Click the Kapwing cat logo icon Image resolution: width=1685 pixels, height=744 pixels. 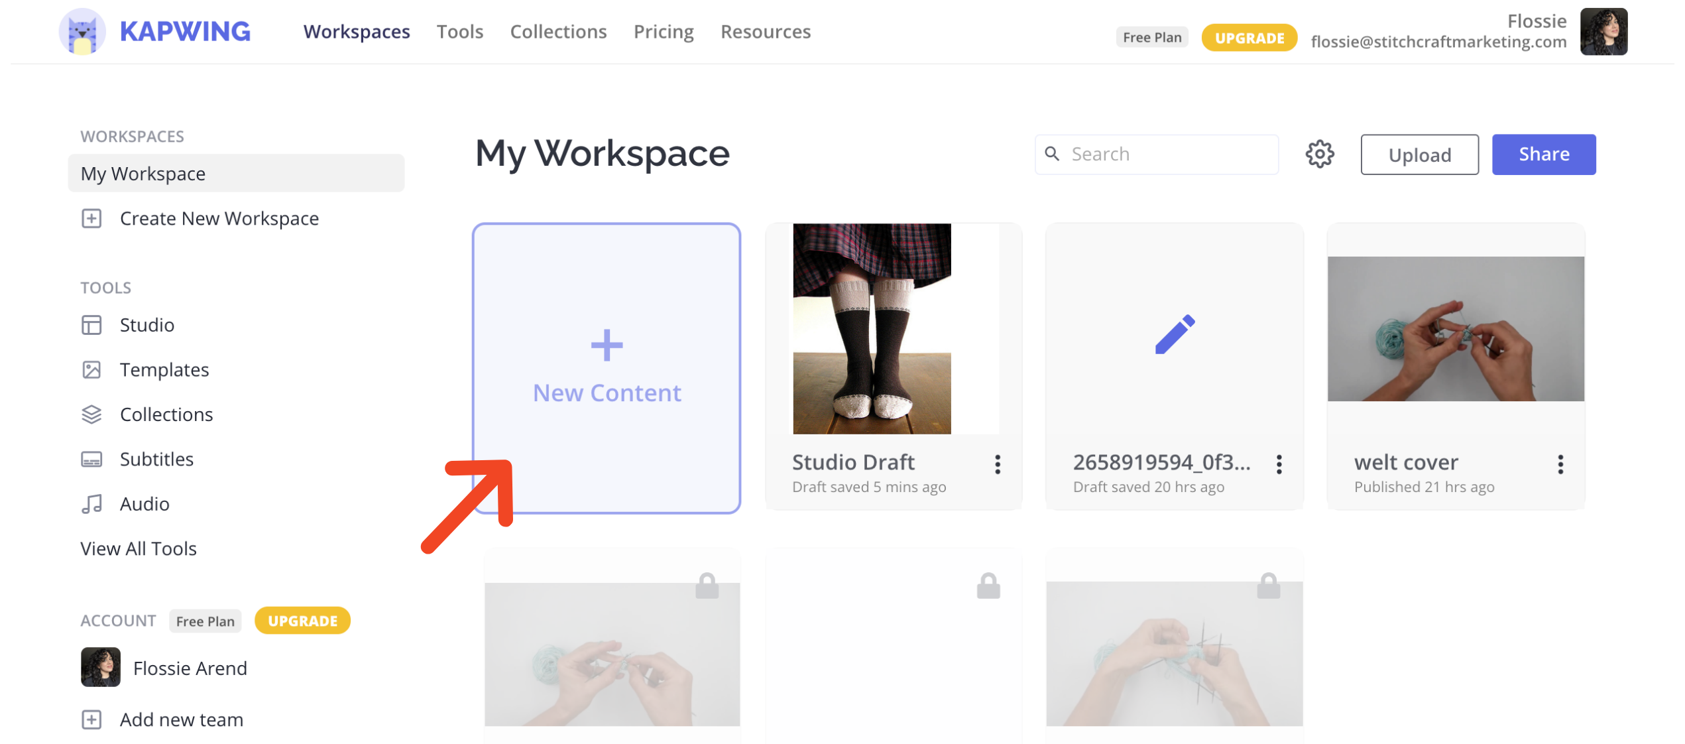pyautogui.click(x=82, y=31)
